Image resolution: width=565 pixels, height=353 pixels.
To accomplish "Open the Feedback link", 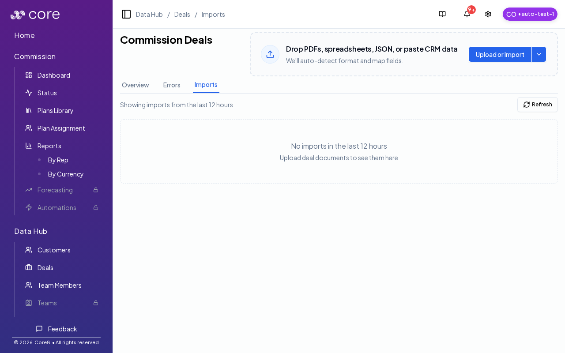I will [x=56, y=329].
